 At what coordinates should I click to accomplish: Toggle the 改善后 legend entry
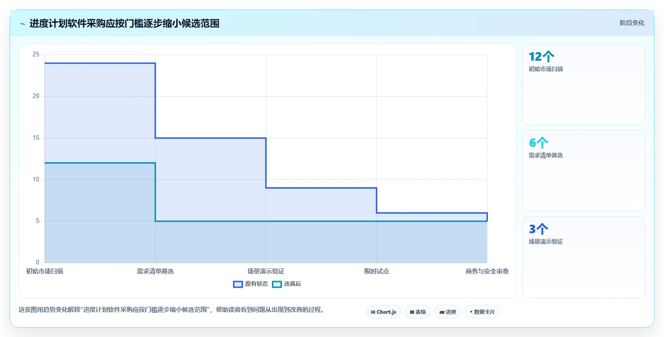[x=287, y=284]
